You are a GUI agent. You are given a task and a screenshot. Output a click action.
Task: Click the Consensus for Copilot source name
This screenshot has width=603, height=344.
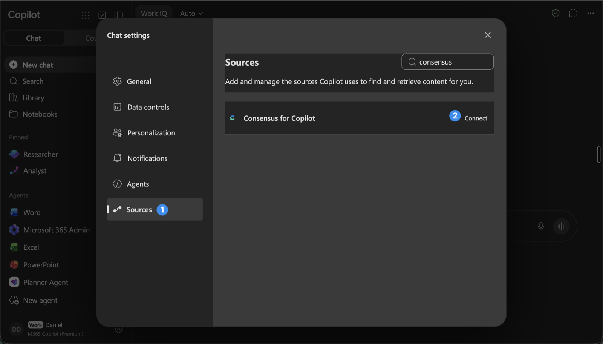pos(279,118)
